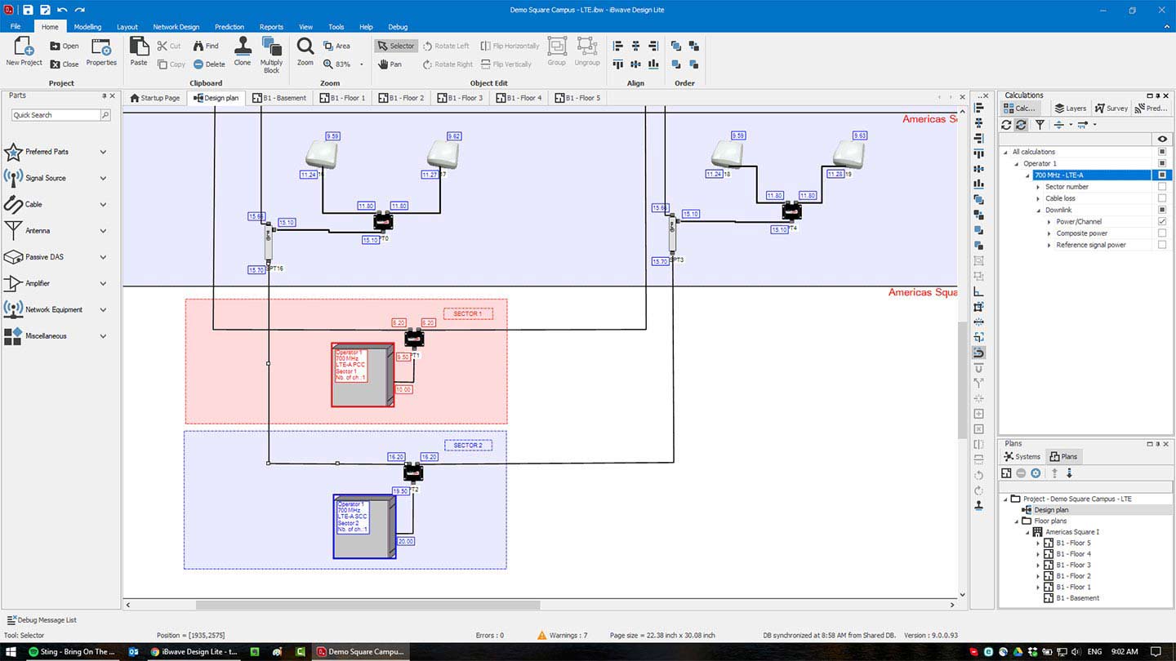Click the Multiply Block icon
The image size is (1176, 661).
click(271, 47)
